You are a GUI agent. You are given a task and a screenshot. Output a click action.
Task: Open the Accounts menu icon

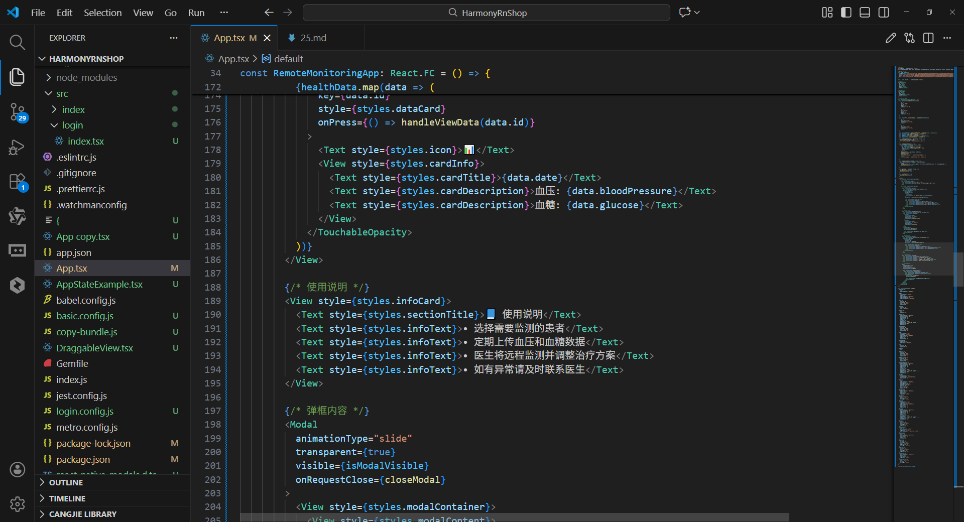pyautogui.click(x=17, y=470)
